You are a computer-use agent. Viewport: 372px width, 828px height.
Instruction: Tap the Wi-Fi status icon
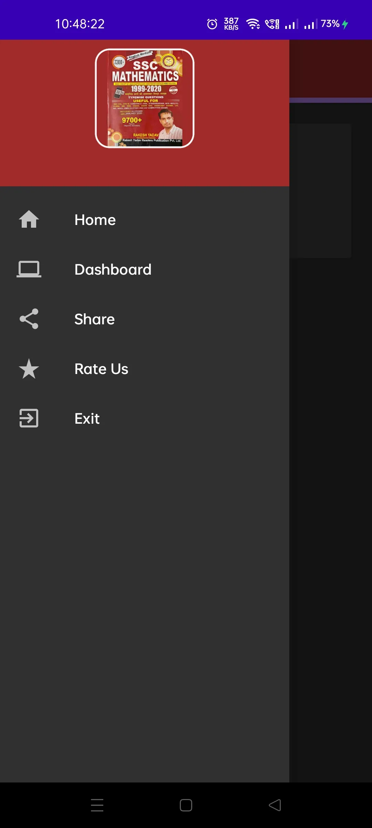(253, 24)
